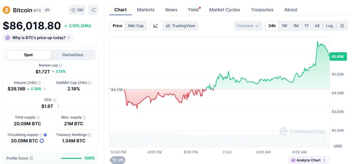The height and width of the screenshot is (164, 352).
Task: Click the #1 rank badge
Action: coord(47,10)
